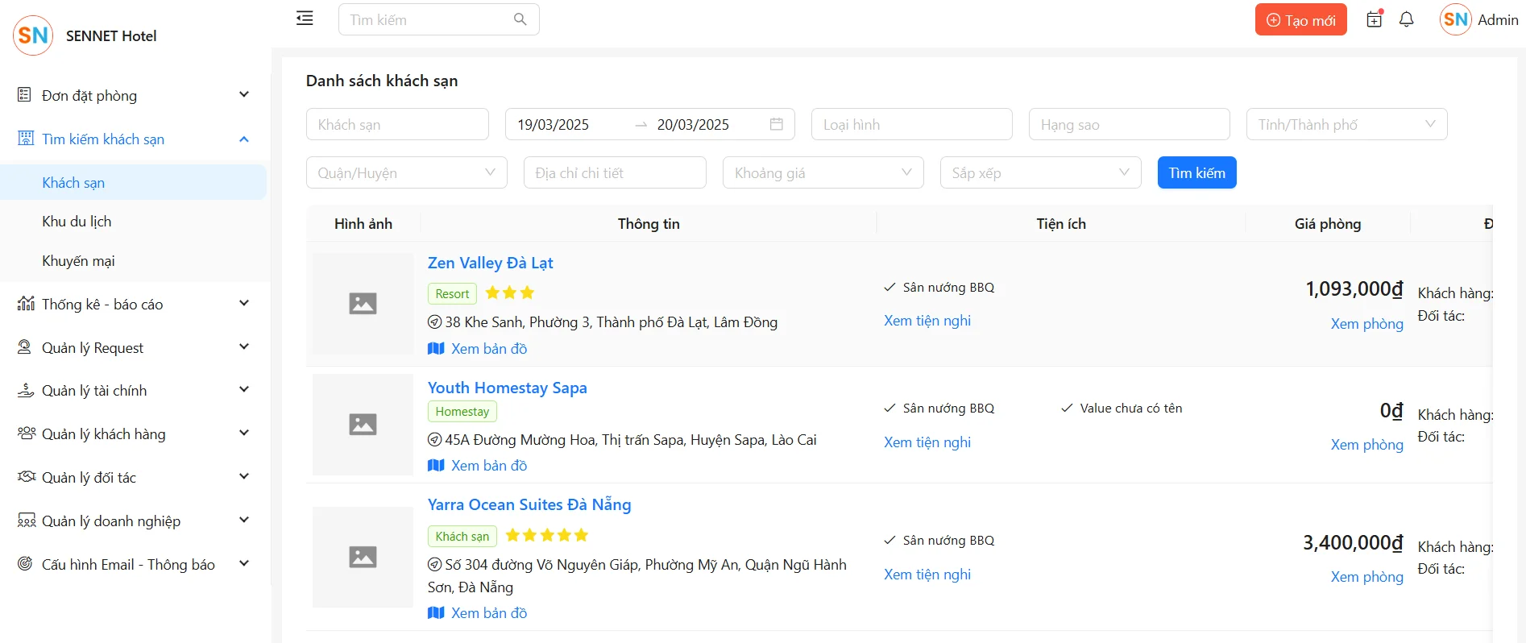
Task: Click the map icon for Zen Valley Đà Lạt
Action: click(436, 348)
